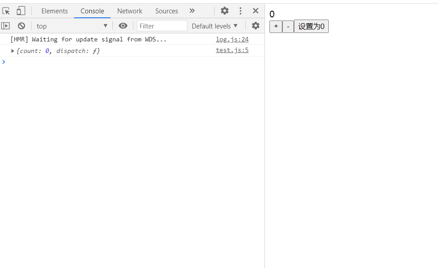Screen dimensions: 438x268
Task: Toggle the device toolbar icon
Action: (21, 11)
